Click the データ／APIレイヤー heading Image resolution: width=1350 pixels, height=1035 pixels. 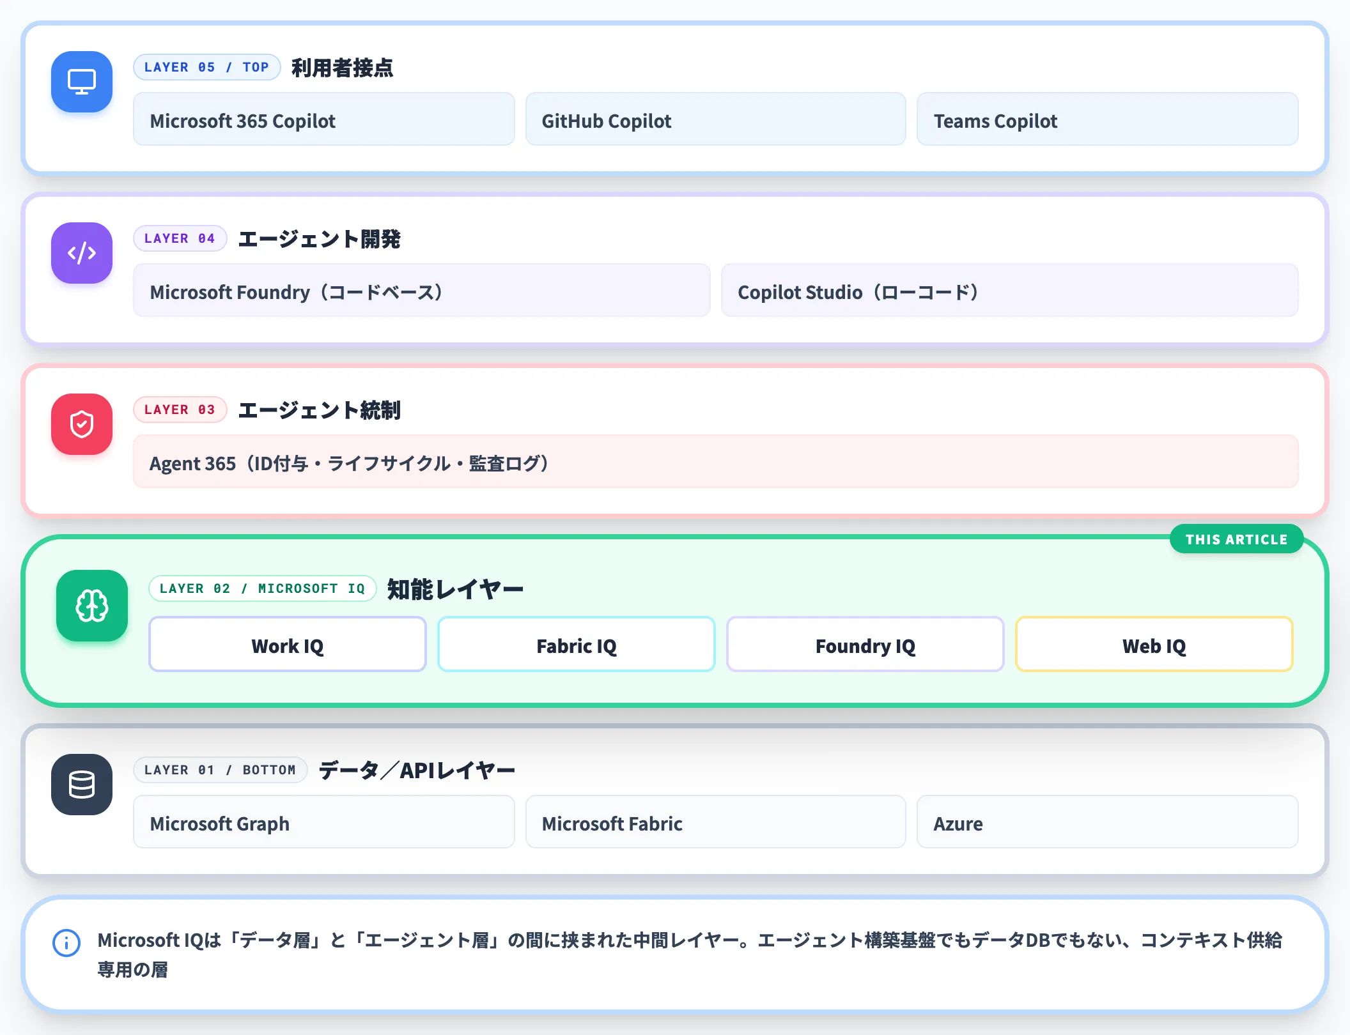[x=417, y=770]
